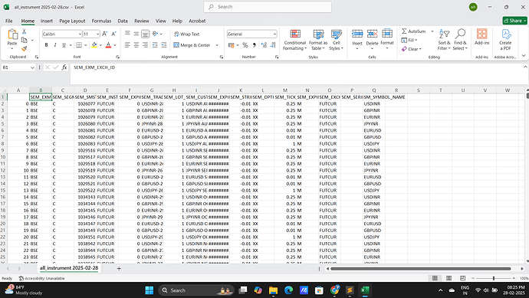Cut selection with the scissors icon

point(24,31)
